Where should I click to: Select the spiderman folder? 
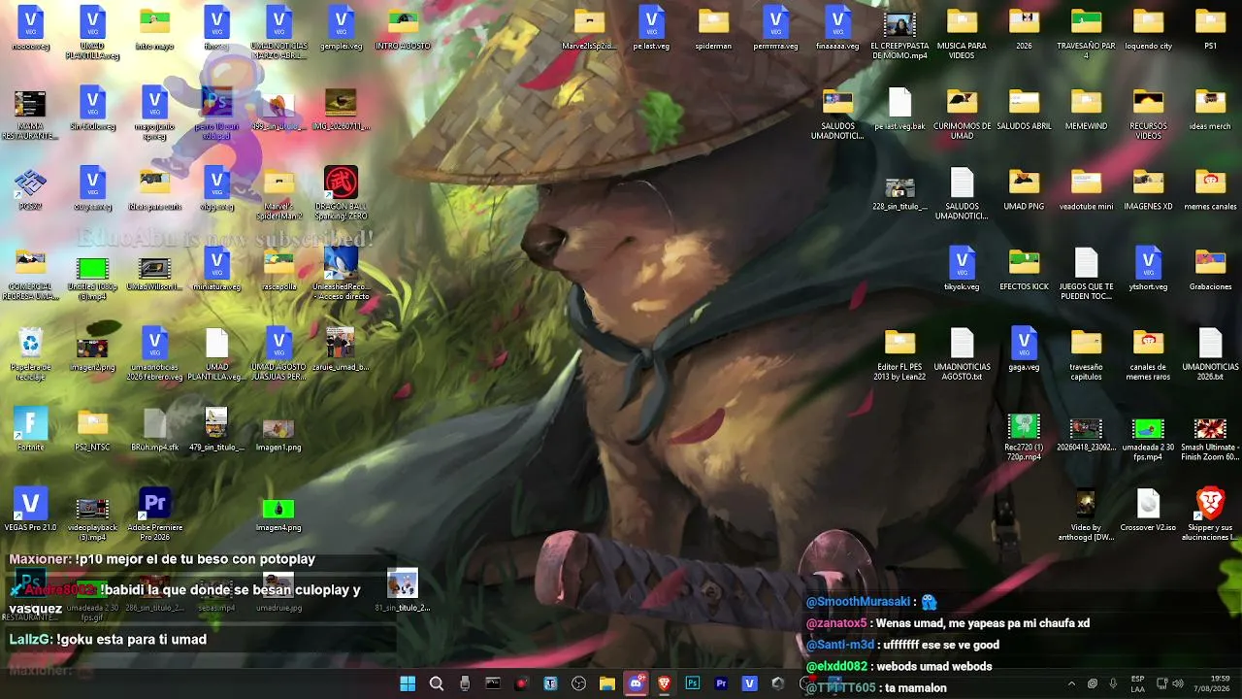tap(713, 27)
